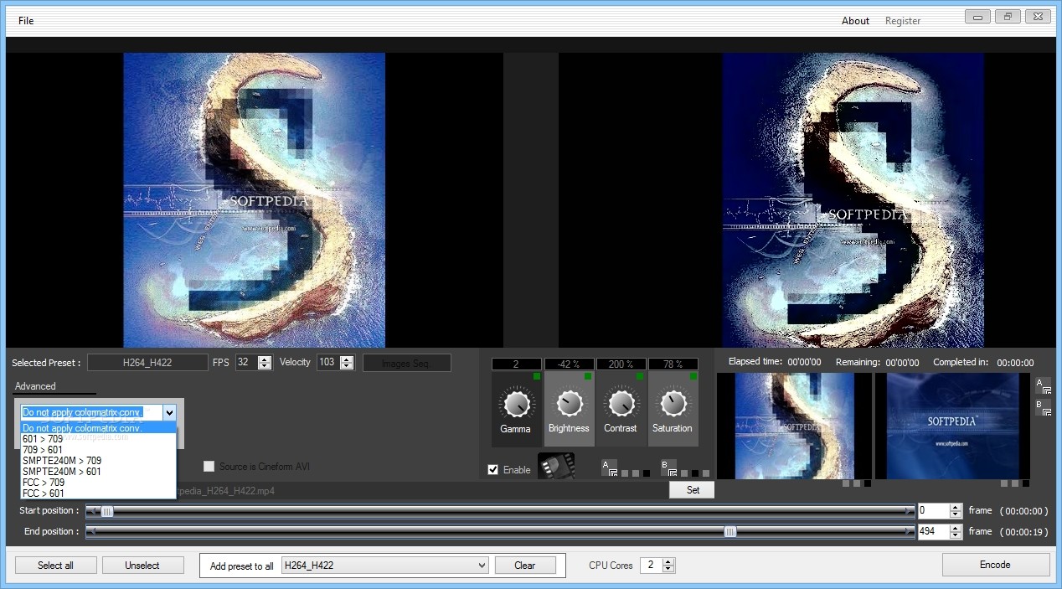Viewport: 1062px width, 589px height.
Task: Click the Selected Preset H264_H422 field
Action: click(x=147, y=363)
